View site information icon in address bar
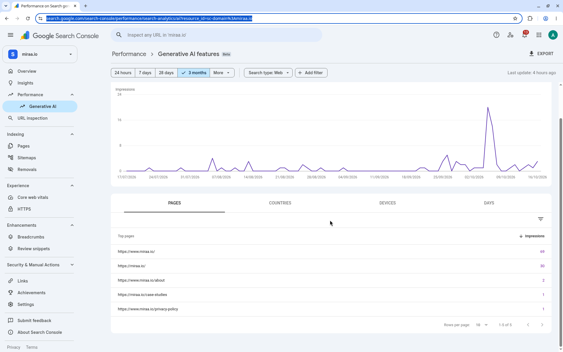Screen dimensions: 563x352 (x=40, y=18)
